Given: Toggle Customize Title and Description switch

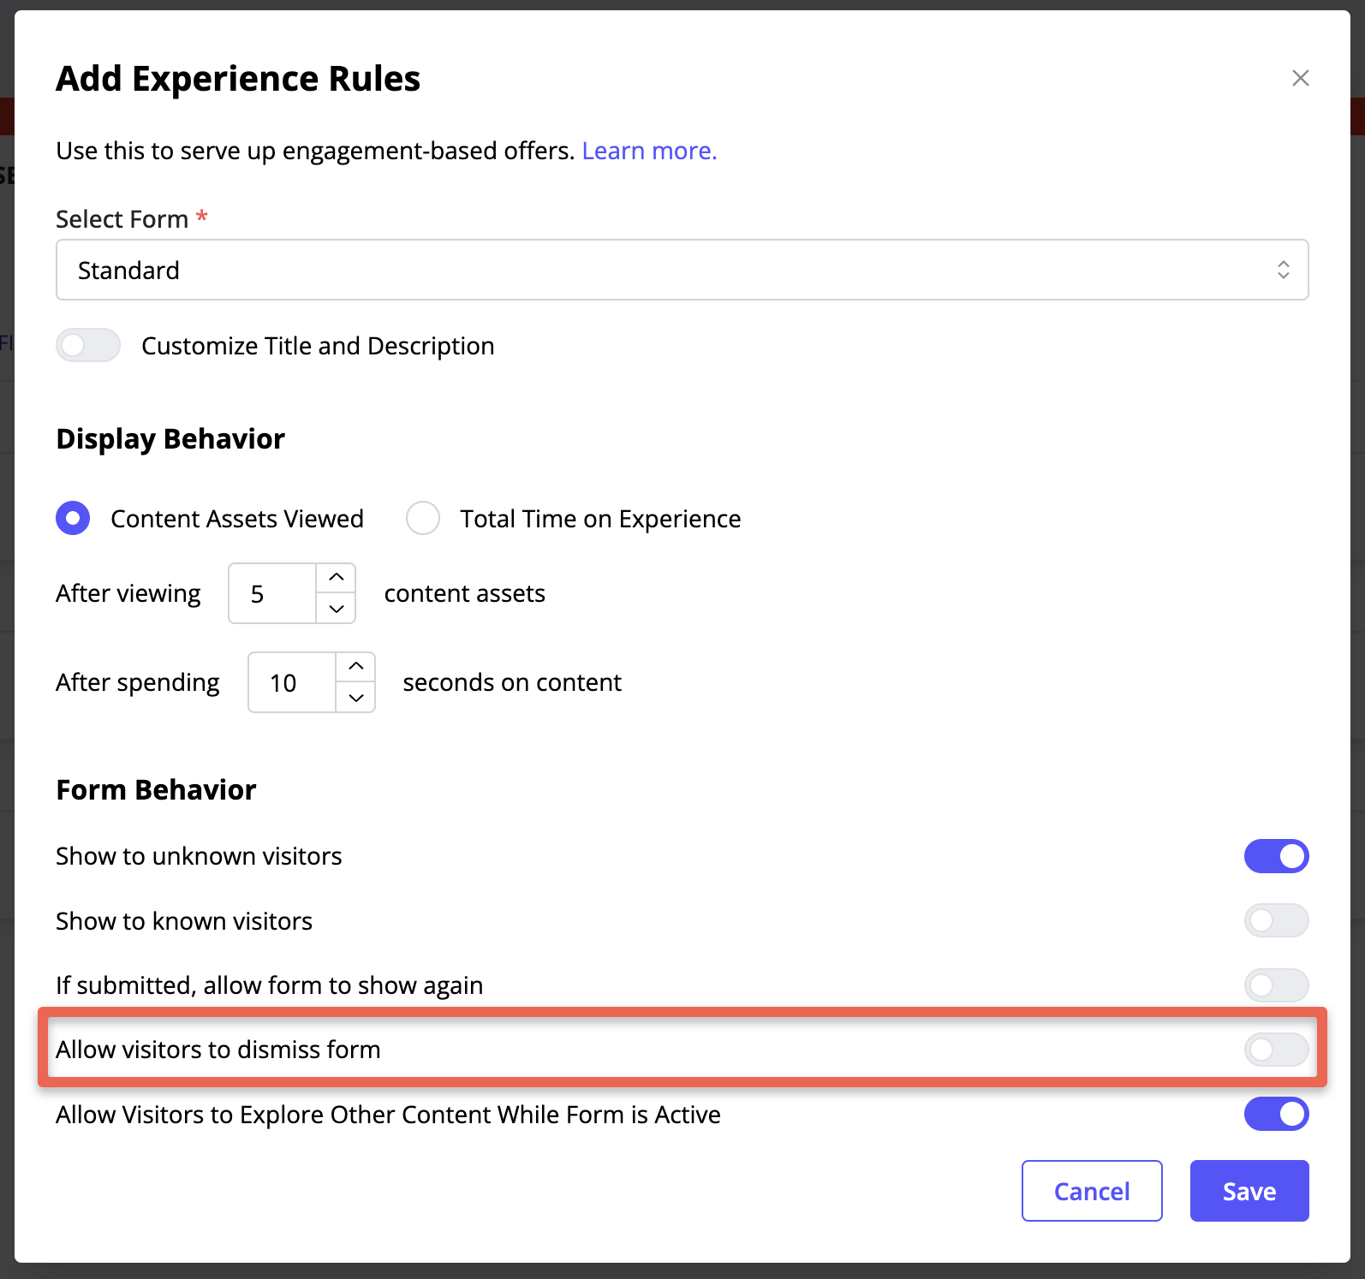Looking at the screenshot, I should [x=88, y=345].
